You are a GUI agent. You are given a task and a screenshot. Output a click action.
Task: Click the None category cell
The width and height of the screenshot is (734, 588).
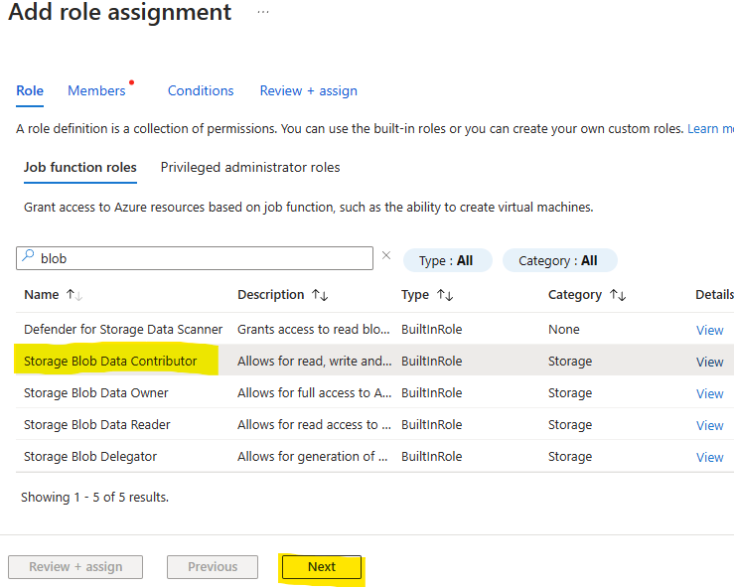tap(564, 330)
